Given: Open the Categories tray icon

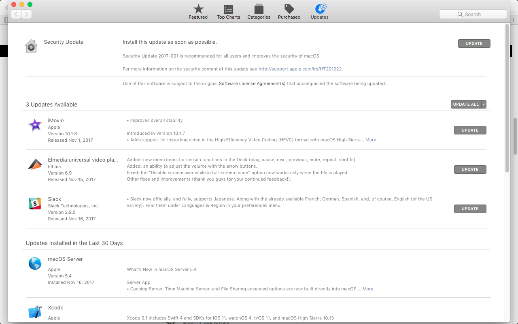Looking at the screenshot, I should 259,9.
